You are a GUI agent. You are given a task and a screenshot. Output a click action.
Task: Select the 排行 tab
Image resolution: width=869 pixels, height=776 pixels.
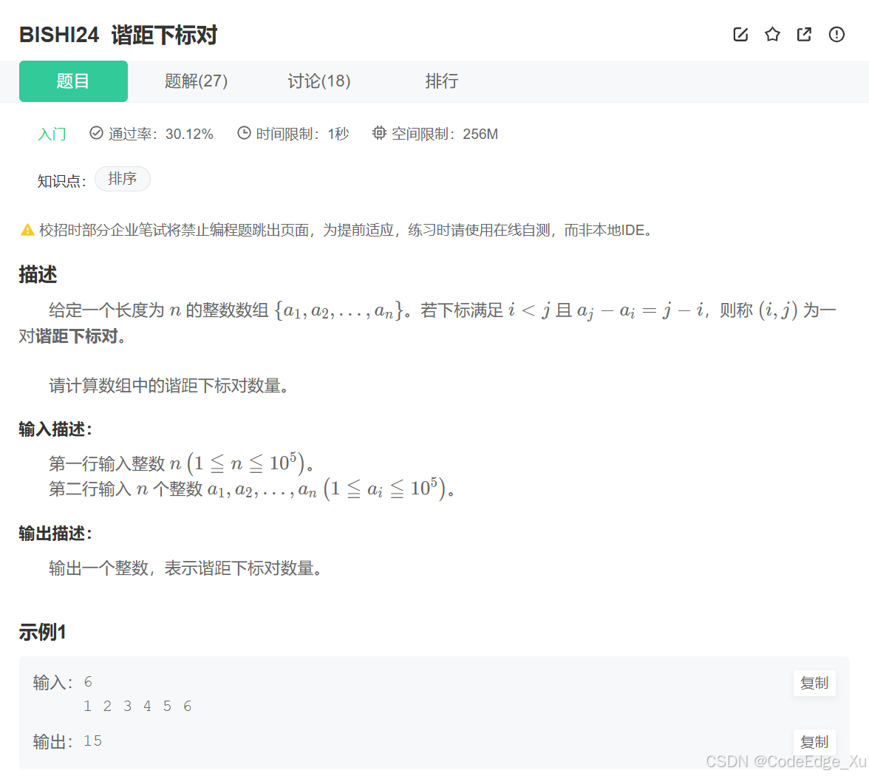[x=441, y=81]
